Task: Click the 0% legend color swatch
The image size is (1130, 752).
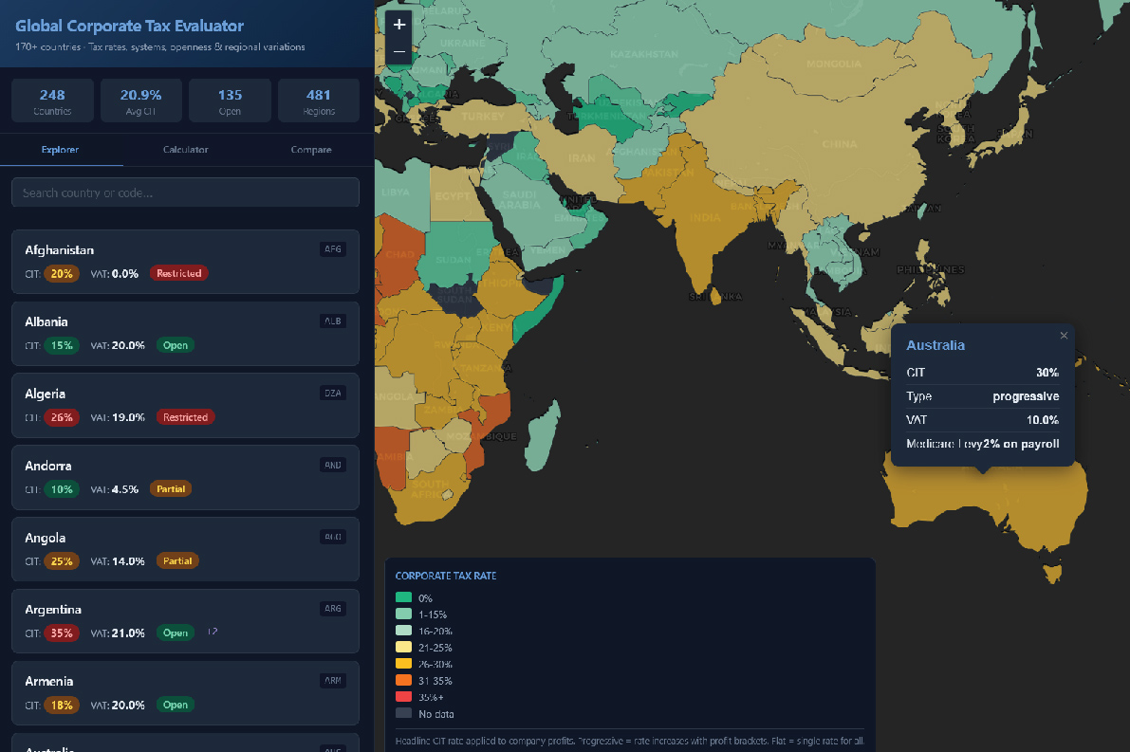Action: click(403, 597)
